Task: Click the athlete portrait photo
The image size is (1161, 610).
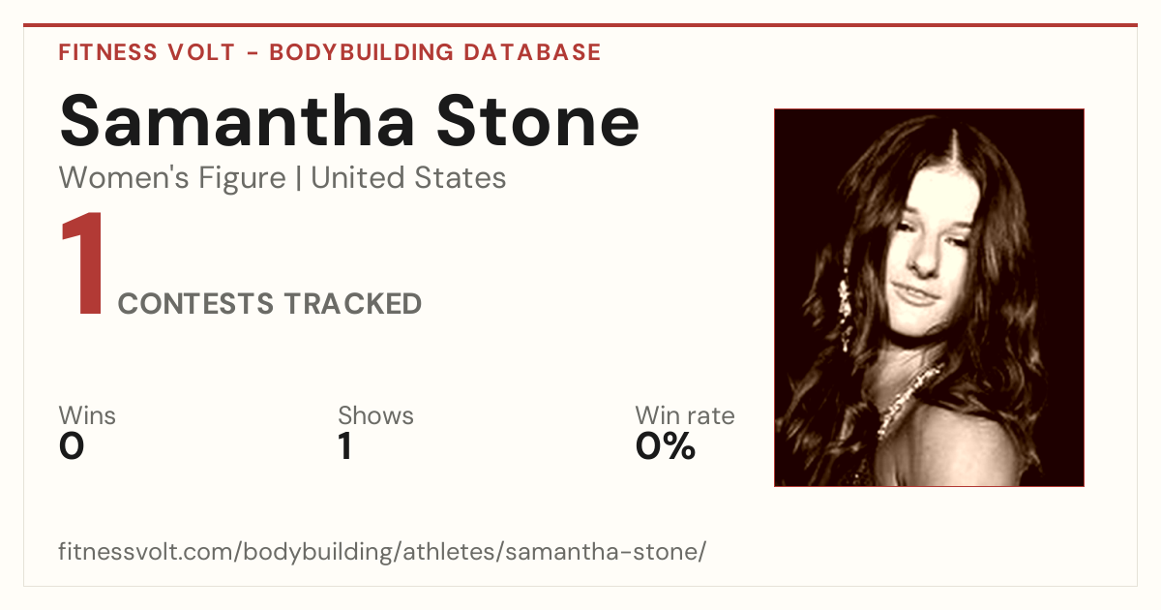Action: [x=929, y=297]
